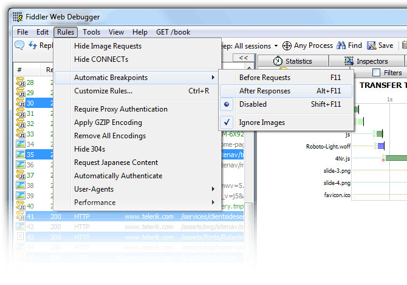
Task: Click the Statistics stopwatch icon
Action: pyautogui.click(x=278, y=61)
